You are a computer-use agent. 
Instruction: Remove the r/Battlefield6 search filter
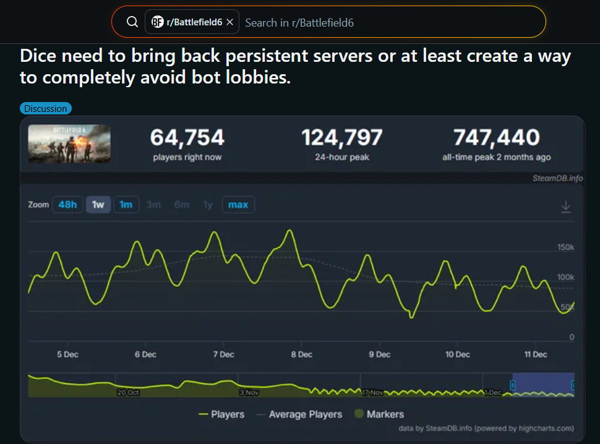click(x=229, y=22)
